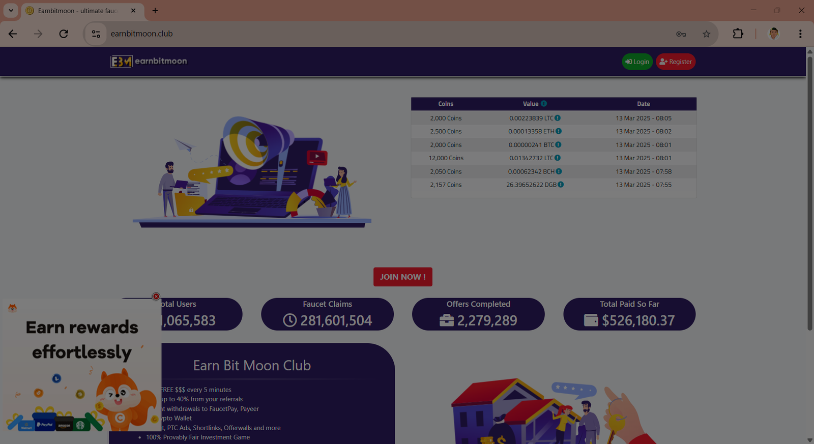Click the scrollbar down arrow
This screenshot has height=444, width=814.
pyautogui.click(x=810, y=440)
